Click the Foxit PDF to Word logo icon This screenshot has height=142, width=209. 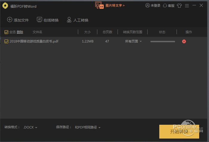5,6
